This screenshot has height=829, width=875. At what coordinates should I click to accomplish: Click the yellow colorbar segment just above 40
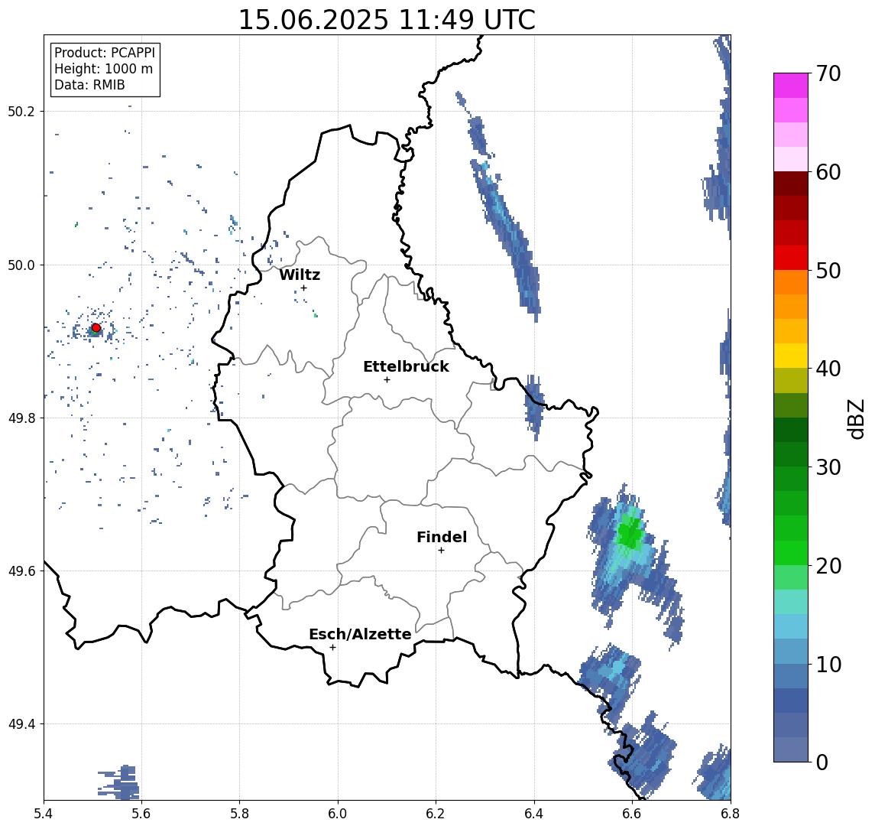tap(791, 356)
